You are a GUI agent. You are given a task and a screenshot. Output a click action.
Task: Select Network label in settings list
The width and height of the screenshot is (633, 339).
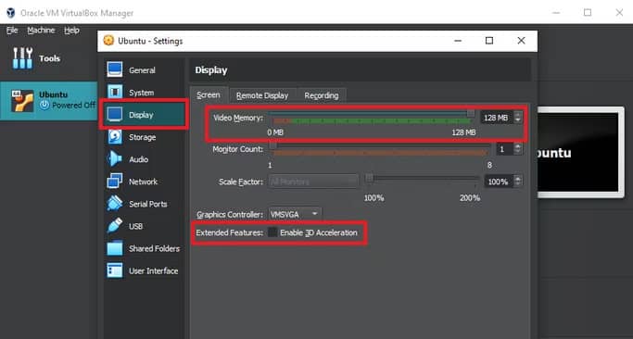click(144, 182)
